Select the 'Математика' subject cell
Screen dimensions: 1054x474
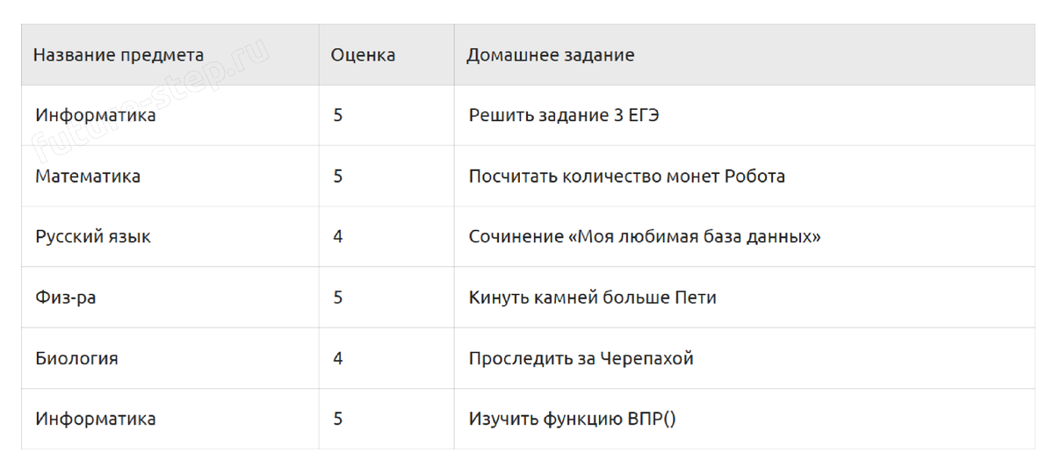pyautogui.click(x=170, y=176)
